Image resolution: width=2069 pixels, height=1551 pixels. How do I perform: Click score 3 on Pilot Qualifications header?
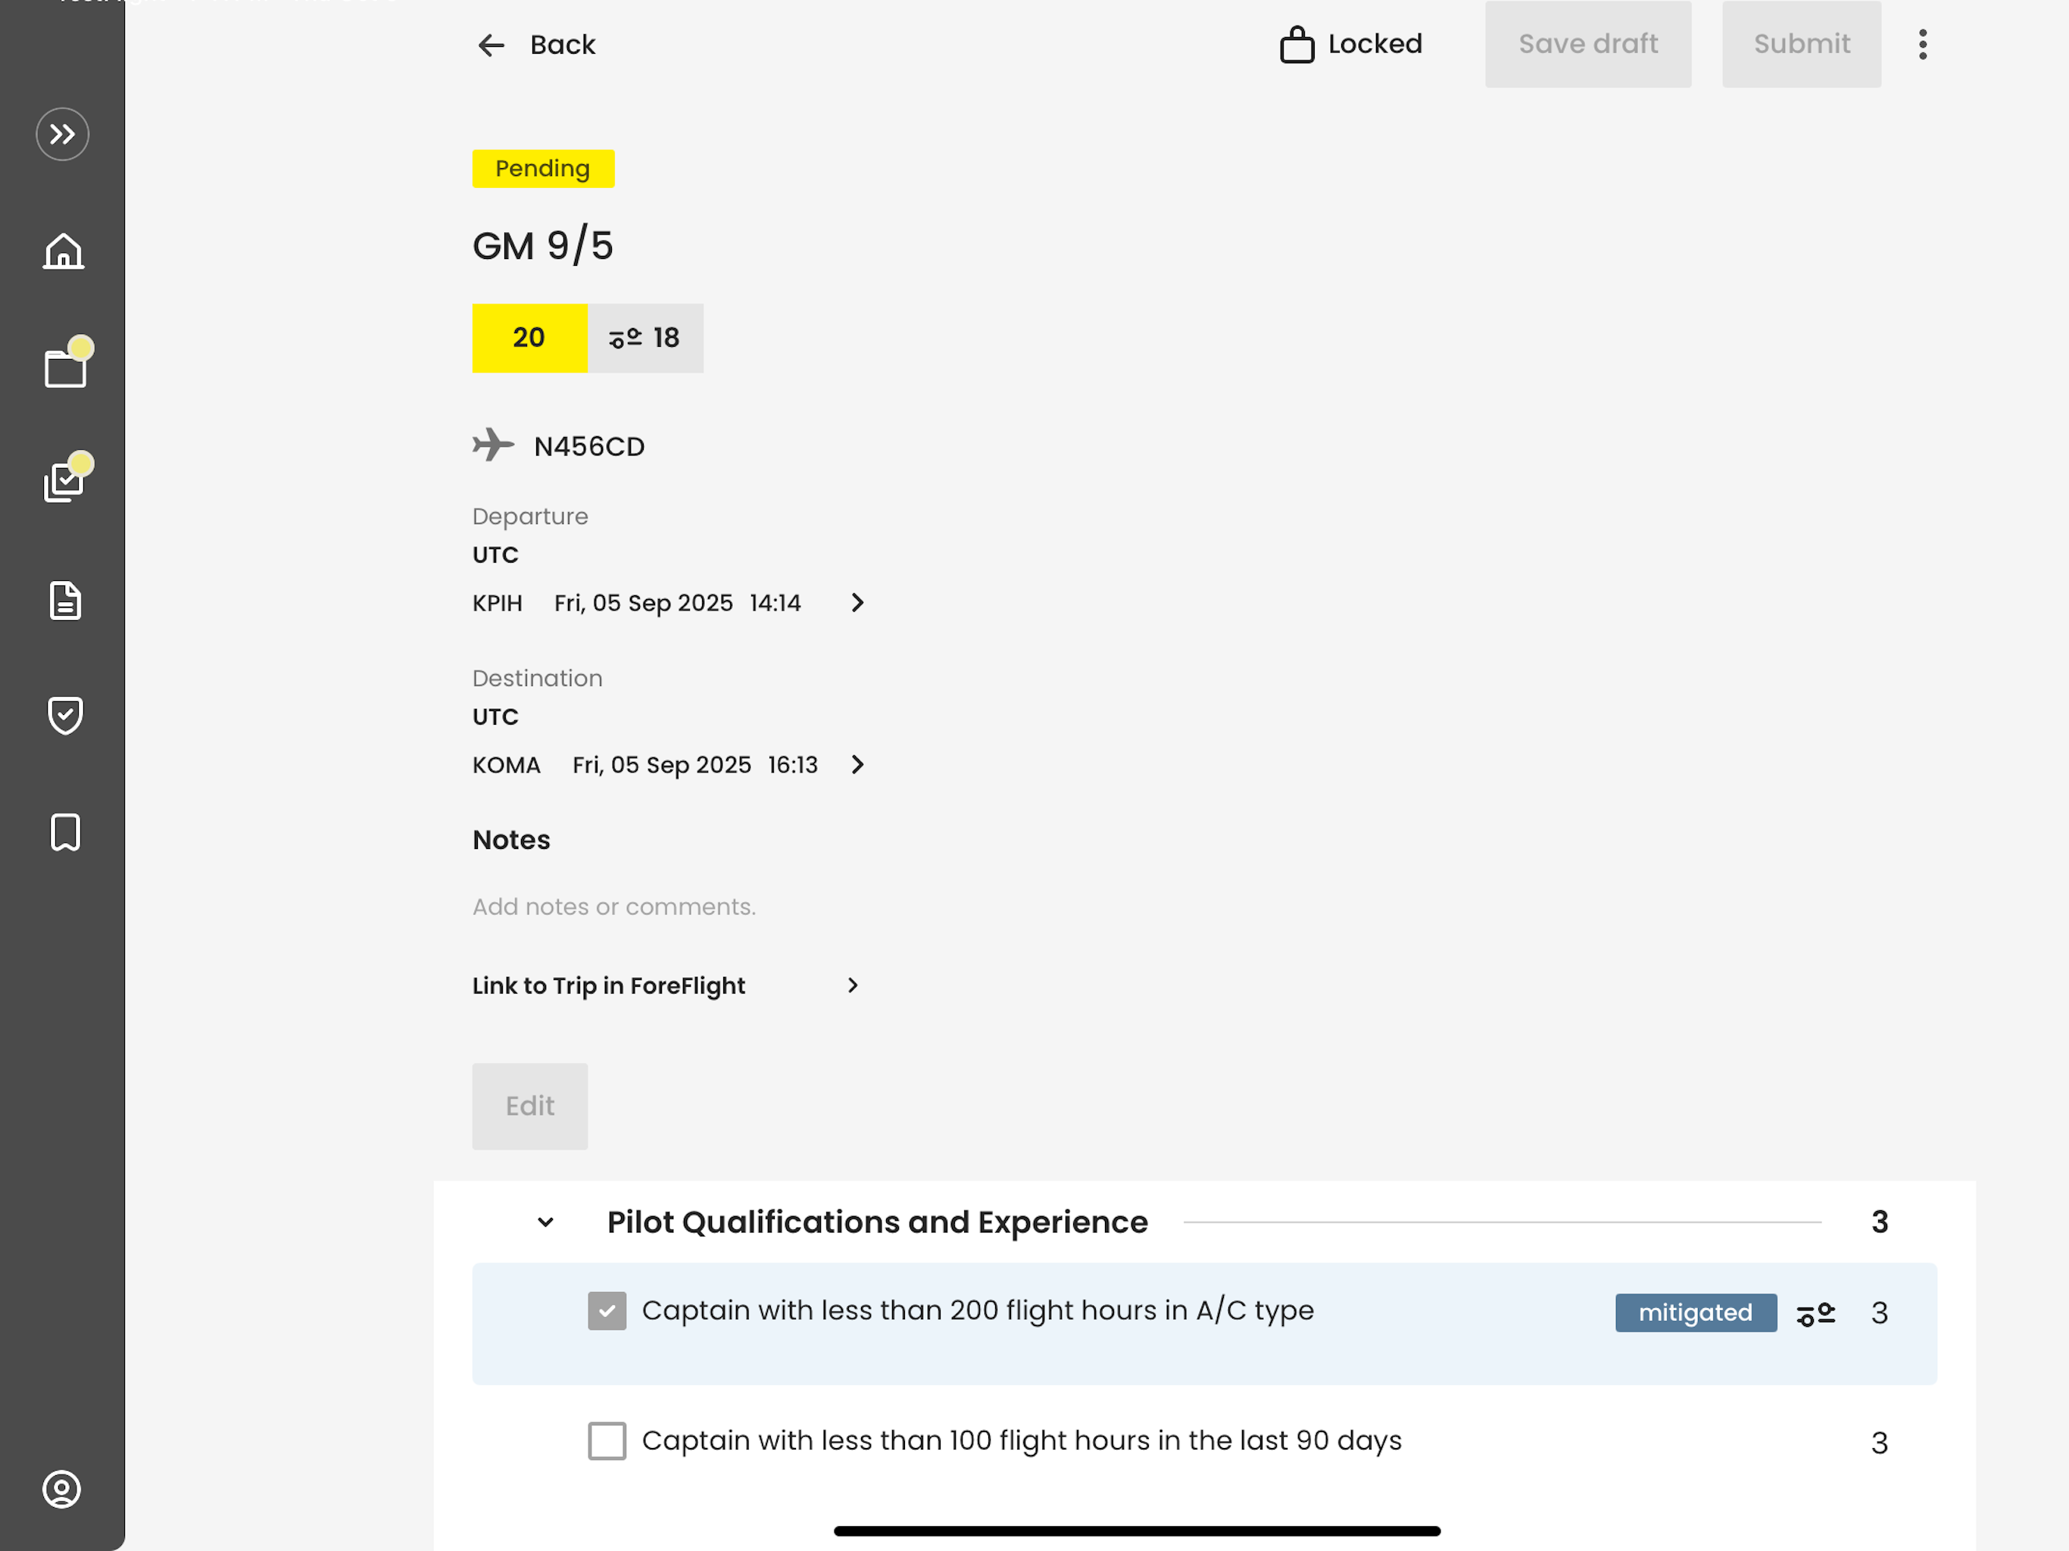1879,1222
